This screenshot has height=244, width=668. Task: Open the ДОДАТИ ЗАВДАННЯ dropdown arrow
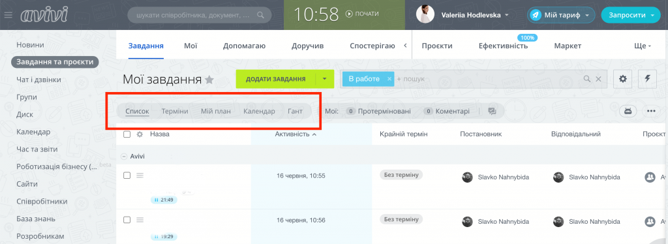[324, 79]
